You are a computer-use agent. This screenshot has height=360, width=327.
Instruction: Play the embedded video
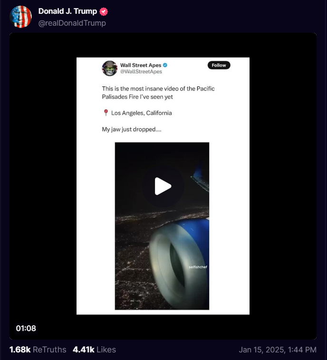(163, 186)
